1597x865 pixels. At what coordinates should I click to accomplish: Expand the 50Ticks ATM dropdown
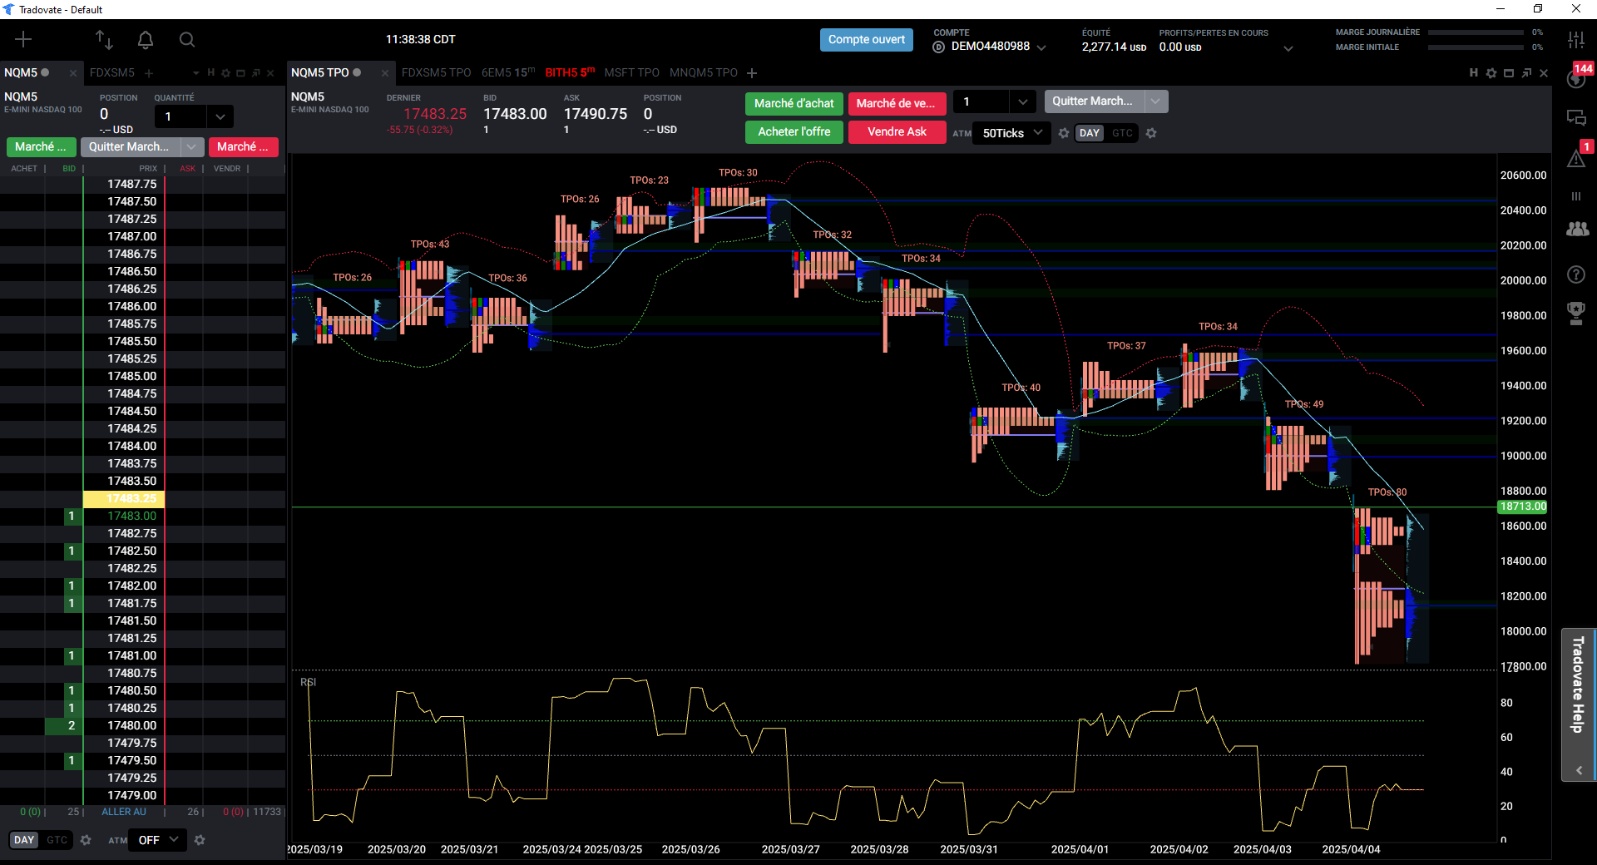click(x=1012, y=133)
